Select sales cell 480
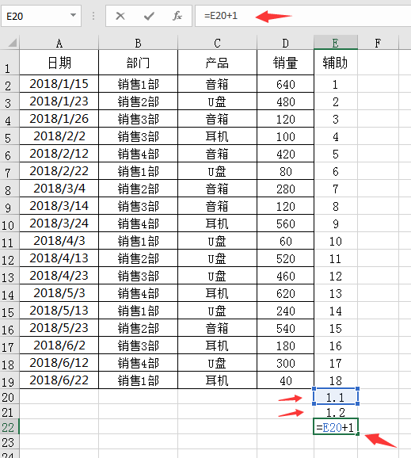The width and height of the screenshot is (411, 458). [x=285, y=101]
